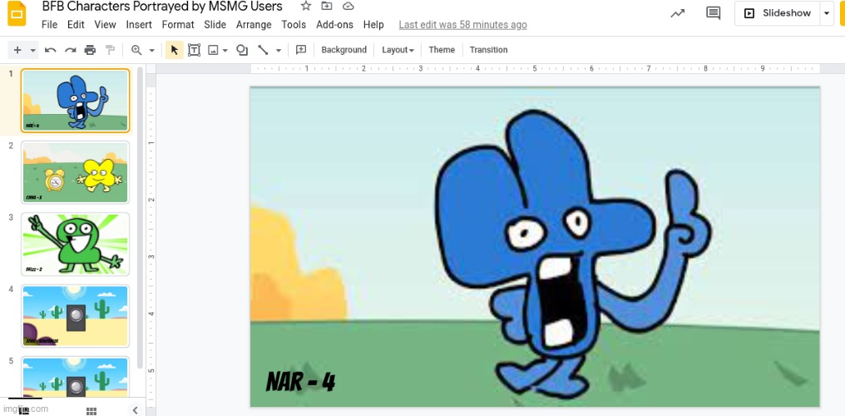The height and width of the screenshot is (416, 845).
Task: Select the line tool
Action: (263, 50)
